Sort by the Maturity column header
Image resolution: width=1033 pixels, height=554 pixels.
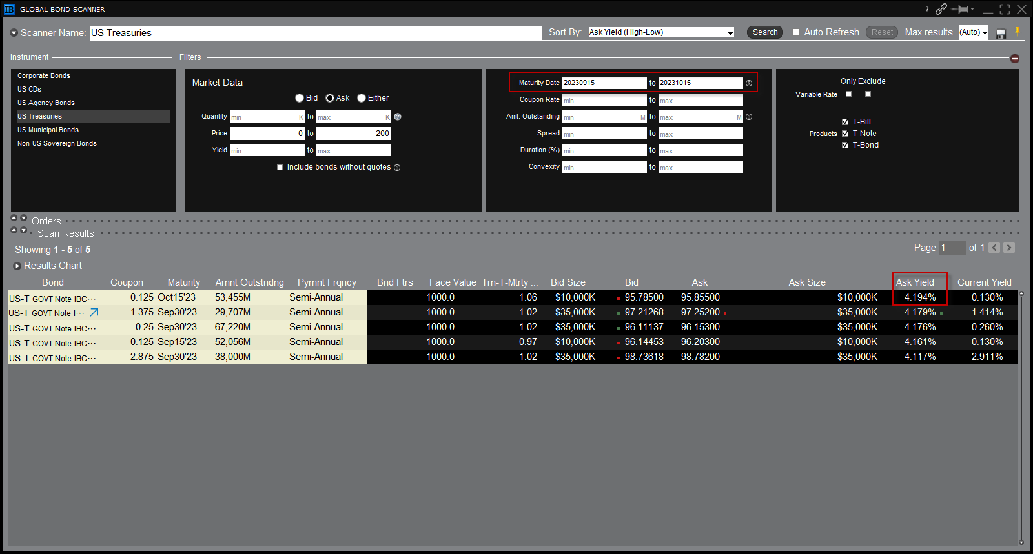coord(184,282)
